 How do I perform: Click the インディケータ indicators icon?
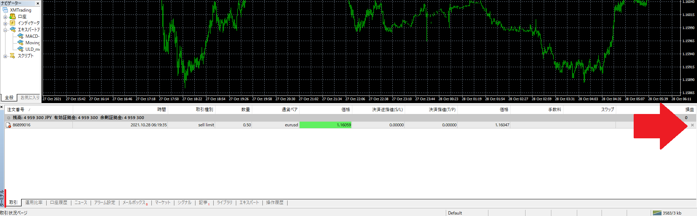click(13, 23)
